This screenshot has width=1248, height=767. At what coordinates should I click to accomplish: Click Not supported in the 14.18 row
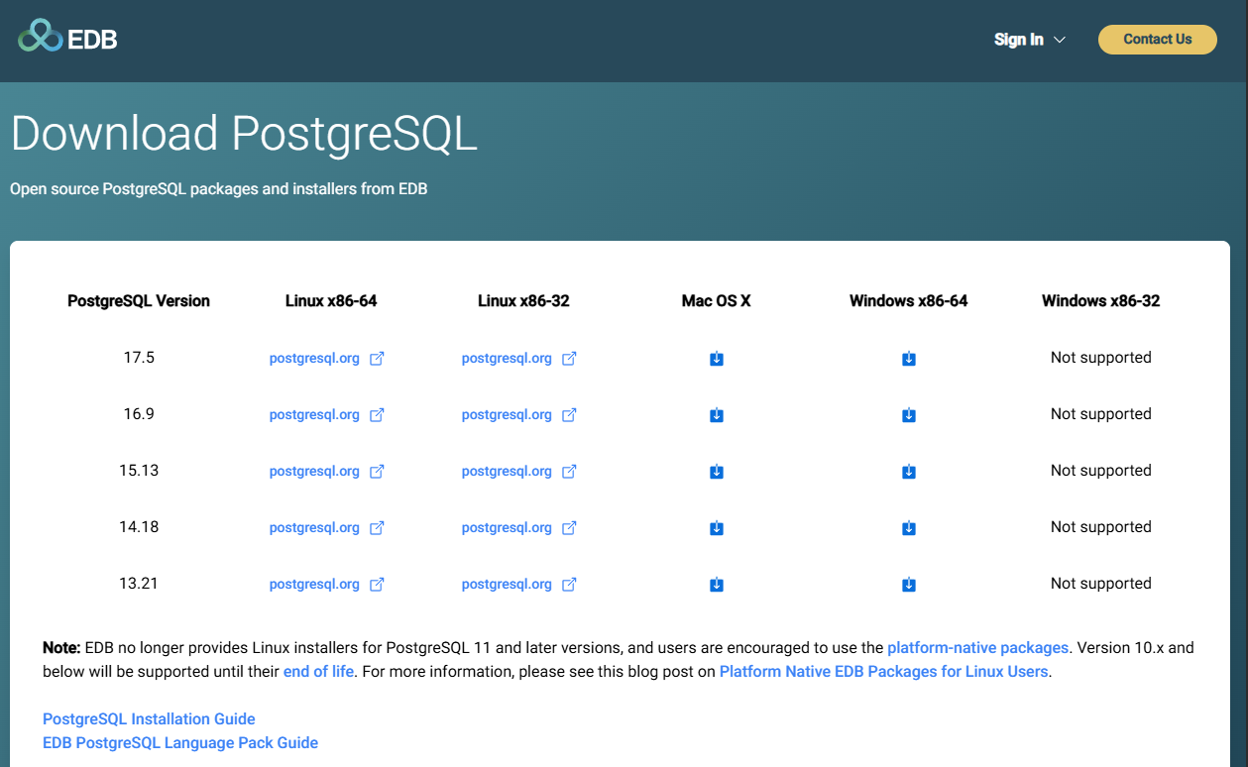point(1100,527)
